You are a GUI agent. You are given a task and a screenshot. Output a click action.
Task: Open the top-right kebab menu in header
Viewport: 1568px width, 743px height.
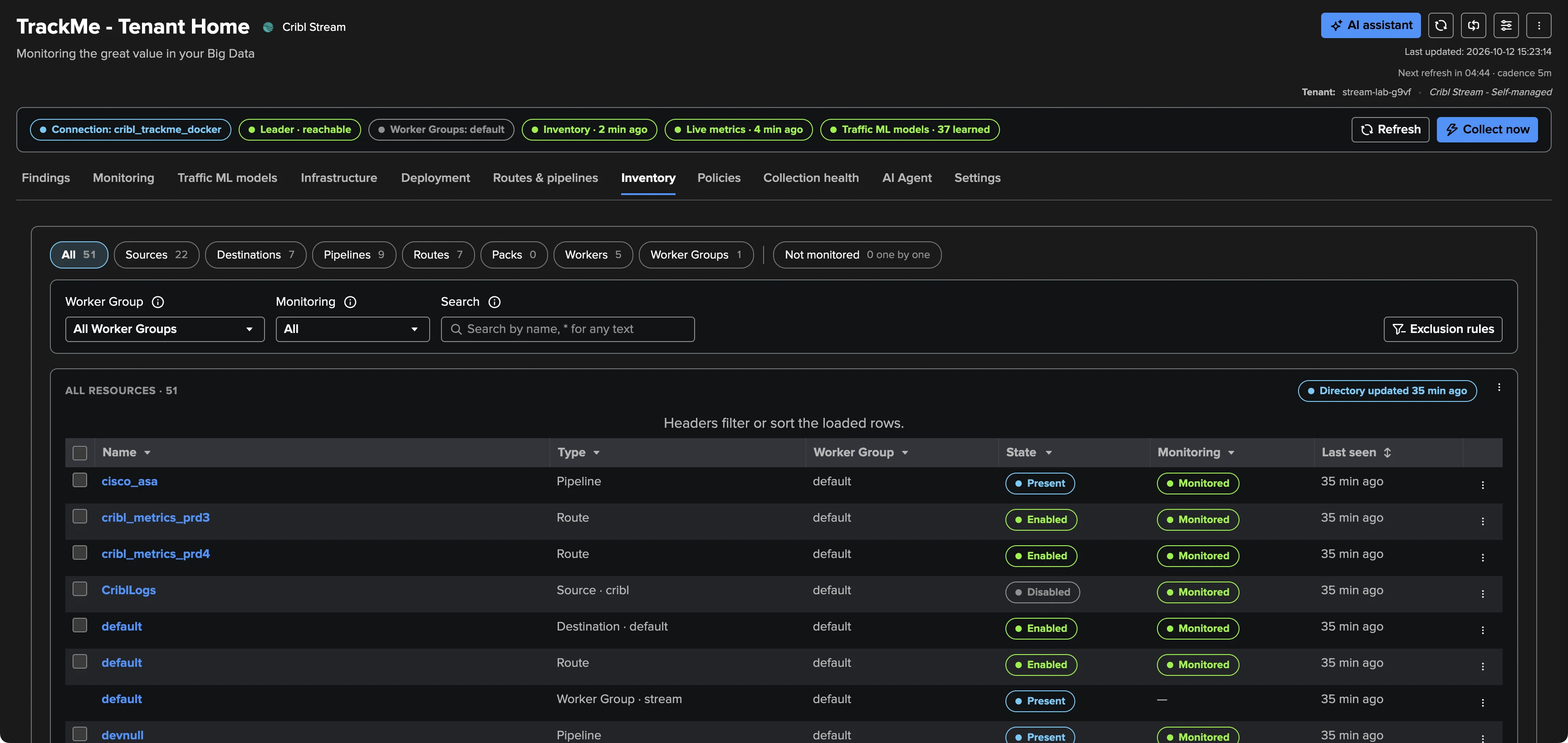click(x=1539, y=25)
